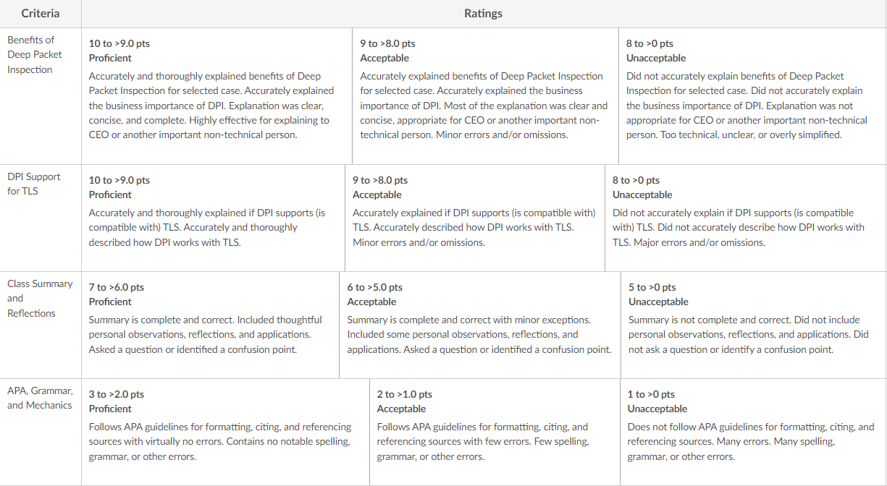Screen dimensions: 887x486
Task: Choose 1 to >0 pts Unacceptable rating
Action: (x=753, y=432)
